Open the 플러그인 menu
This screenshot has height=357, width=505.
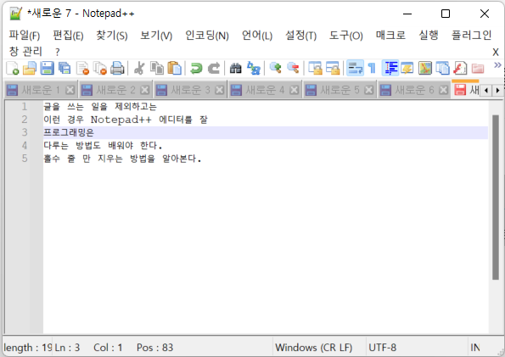tap(471, 35)
